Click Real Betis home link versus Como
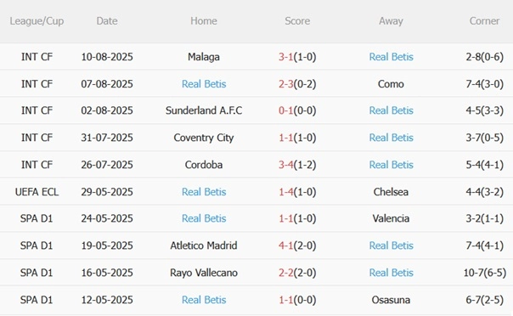The height and width of the screenshot is (316, 513). pos(204,84)
